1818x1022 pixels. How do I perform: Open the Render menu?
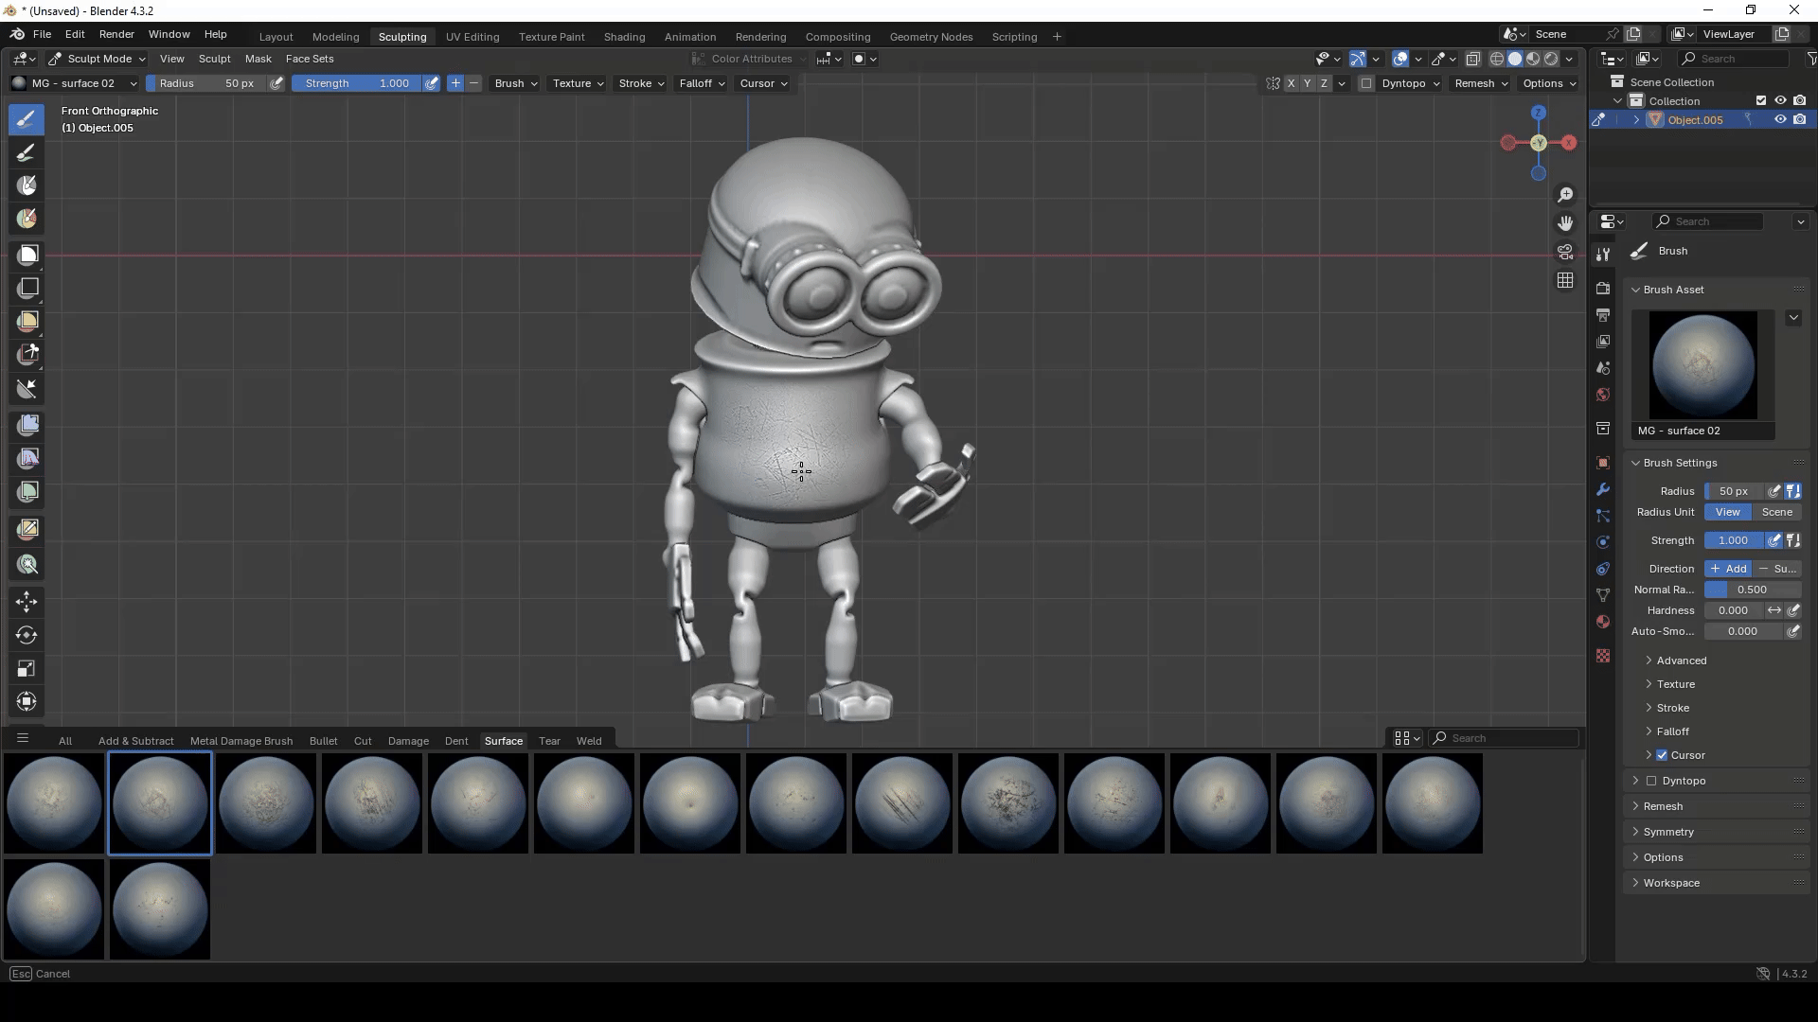pyautogui.click(x=116, y=34)
